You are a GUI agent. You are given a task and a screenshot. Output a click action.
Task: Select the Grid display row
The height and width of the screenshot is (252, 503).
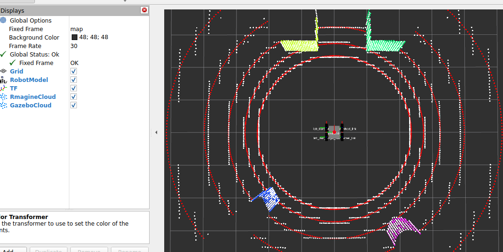tap(75, 71)
